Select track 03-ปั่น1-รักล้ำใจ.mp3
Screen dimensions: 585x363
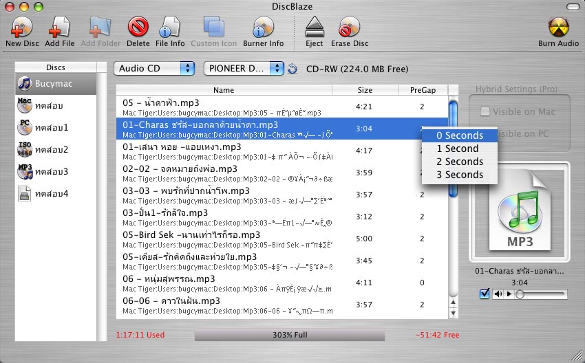point(282,217)
